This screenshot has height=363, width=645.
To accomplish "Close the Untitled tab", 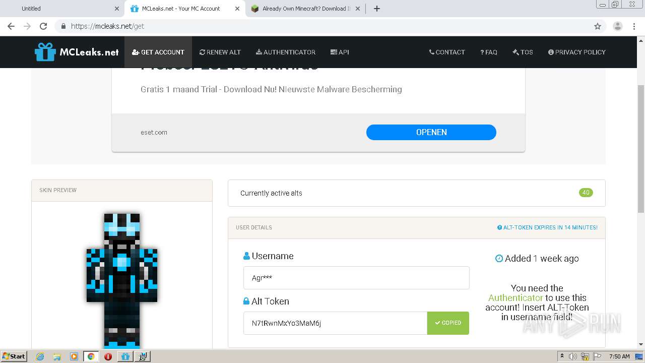I will click(x=117, y=9).
